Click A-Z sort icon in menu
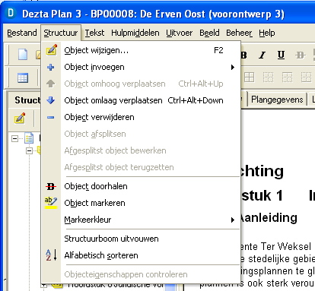 pos(51,255)
